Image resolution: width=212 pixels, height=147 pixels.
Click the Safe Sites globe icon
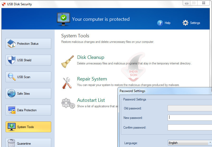12,93
